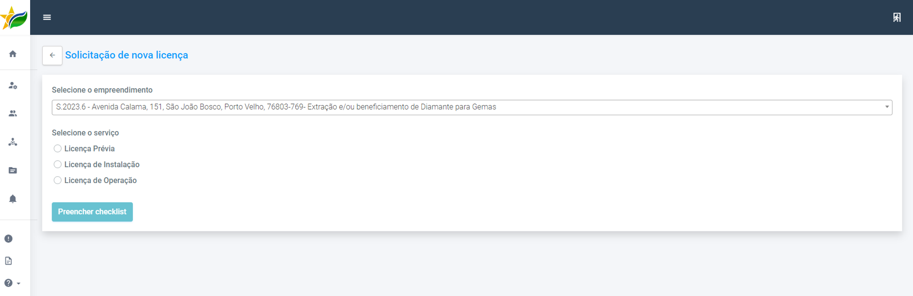
Task: Open the empreendimento dropdown
Action: [x=472, y=107]
